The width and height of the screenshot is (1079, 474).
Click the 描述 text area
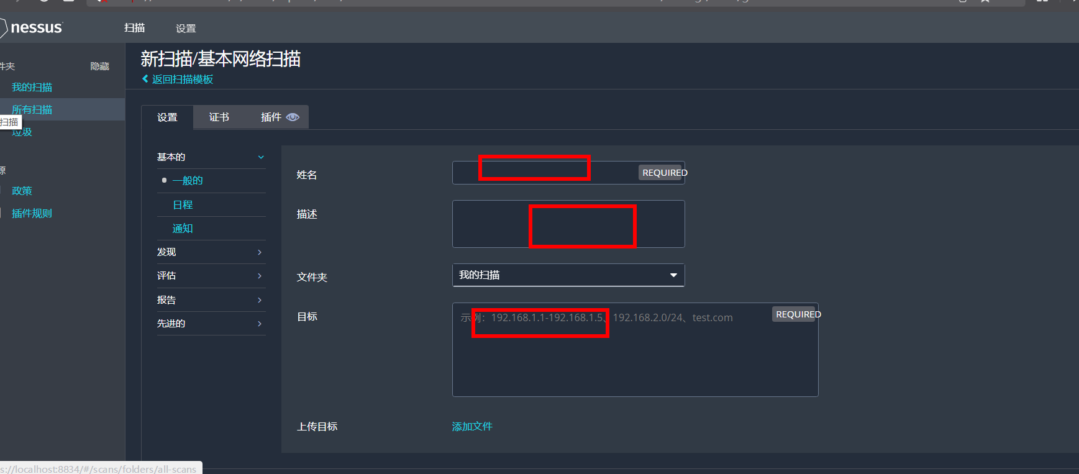tap(568, 224)
